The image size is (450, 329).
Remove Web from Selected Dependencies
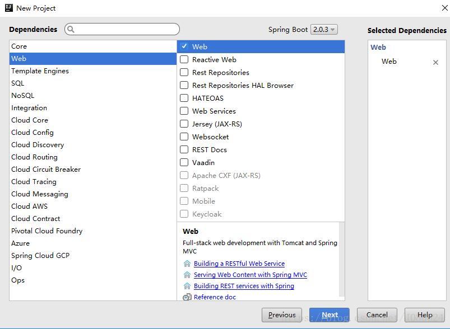pos(435,62)
